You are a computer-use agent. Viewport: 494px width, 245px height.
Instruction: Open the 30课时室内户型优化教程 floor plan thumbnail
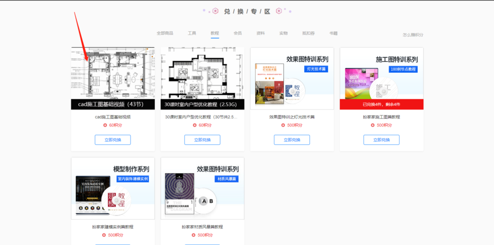tap(202, 78)
